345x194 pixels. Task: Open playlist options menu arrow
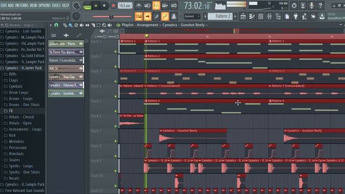(x=51, y=25)
